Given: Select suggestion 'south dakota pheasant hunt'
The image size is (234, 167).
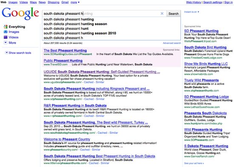Looking at the screenshot, I should [x=111, y=29].
